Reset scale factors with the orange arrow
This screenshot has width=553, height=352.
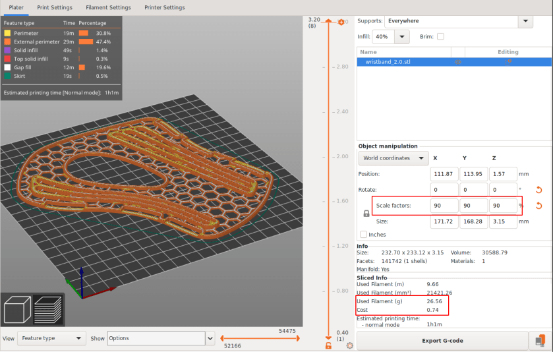pyautogui.click(x=539, y=206)
